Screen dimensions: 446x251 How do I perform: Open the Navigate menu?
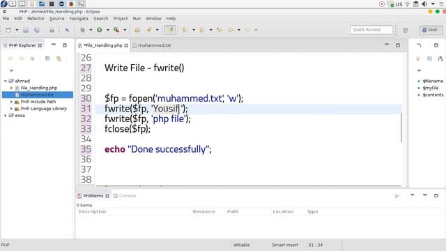point(79,19)
